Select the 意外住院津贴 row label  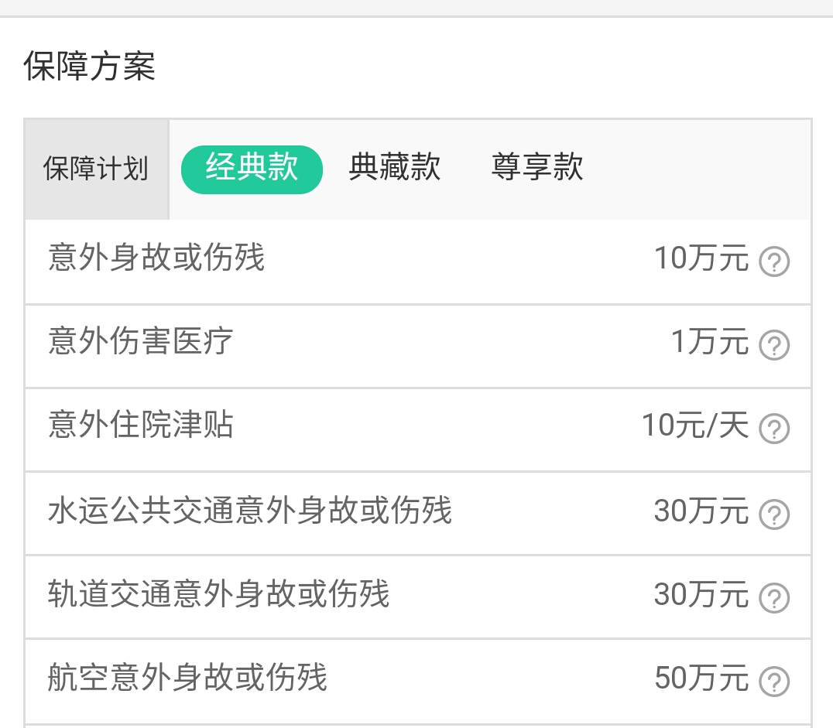[140, 425]
